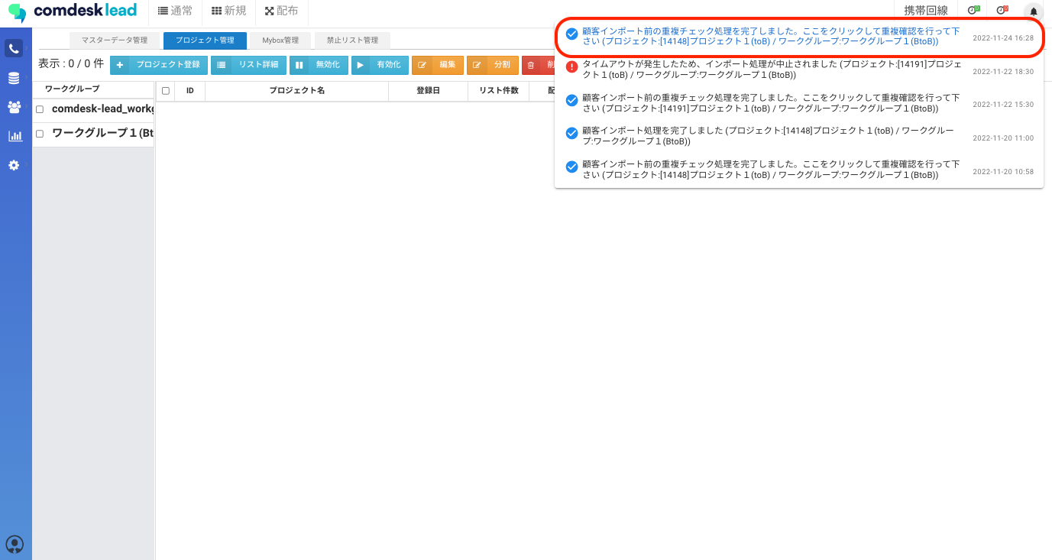Viewport: 1052px width, 560px height.
Task: Switch to the Mybox管理 tab
Action: pos(280,40)
